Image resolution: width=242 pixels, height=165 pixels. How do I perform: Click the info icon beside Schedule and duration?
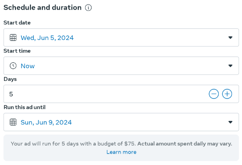[x=88, y=8]
